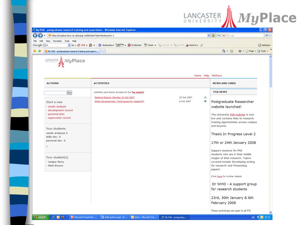Image resolution: width=300 pixels, height=225 pixels.
Task: Click the browser Google search box
Action: (x=246, y=35)
